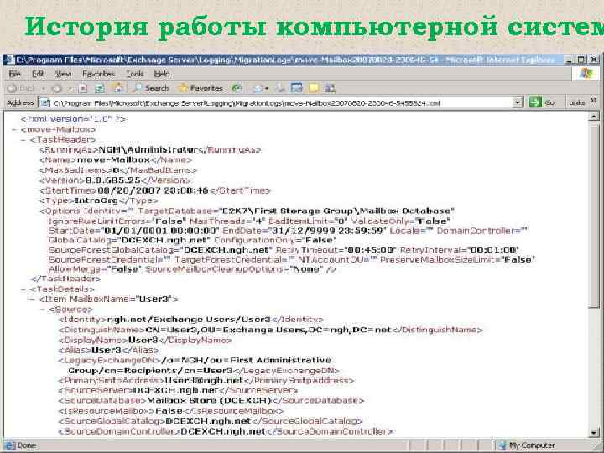
Task: Click the PrimarySmtpAddress User3@ngh.net line
Action: pos(206,381)
